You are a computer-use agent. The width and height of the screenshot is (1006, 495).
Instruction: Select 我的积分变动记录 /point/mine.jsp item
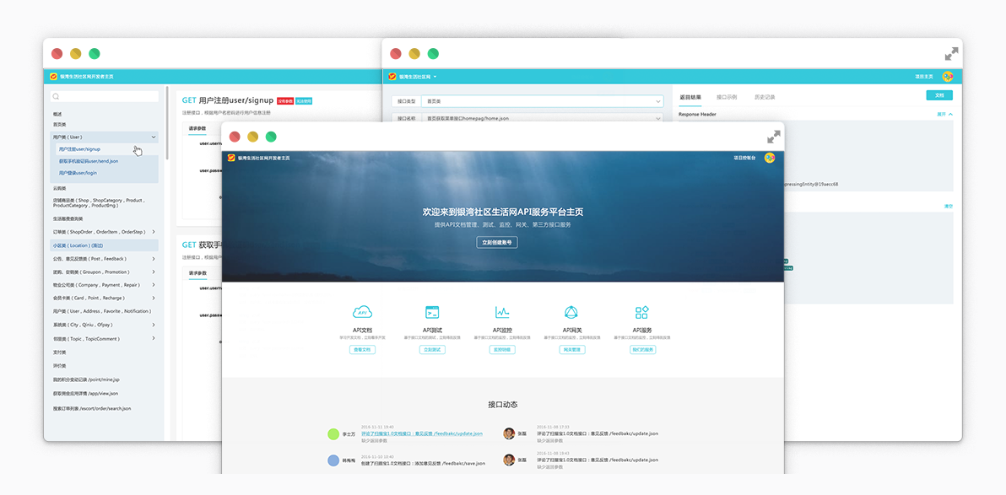click(x=86, y=379)
